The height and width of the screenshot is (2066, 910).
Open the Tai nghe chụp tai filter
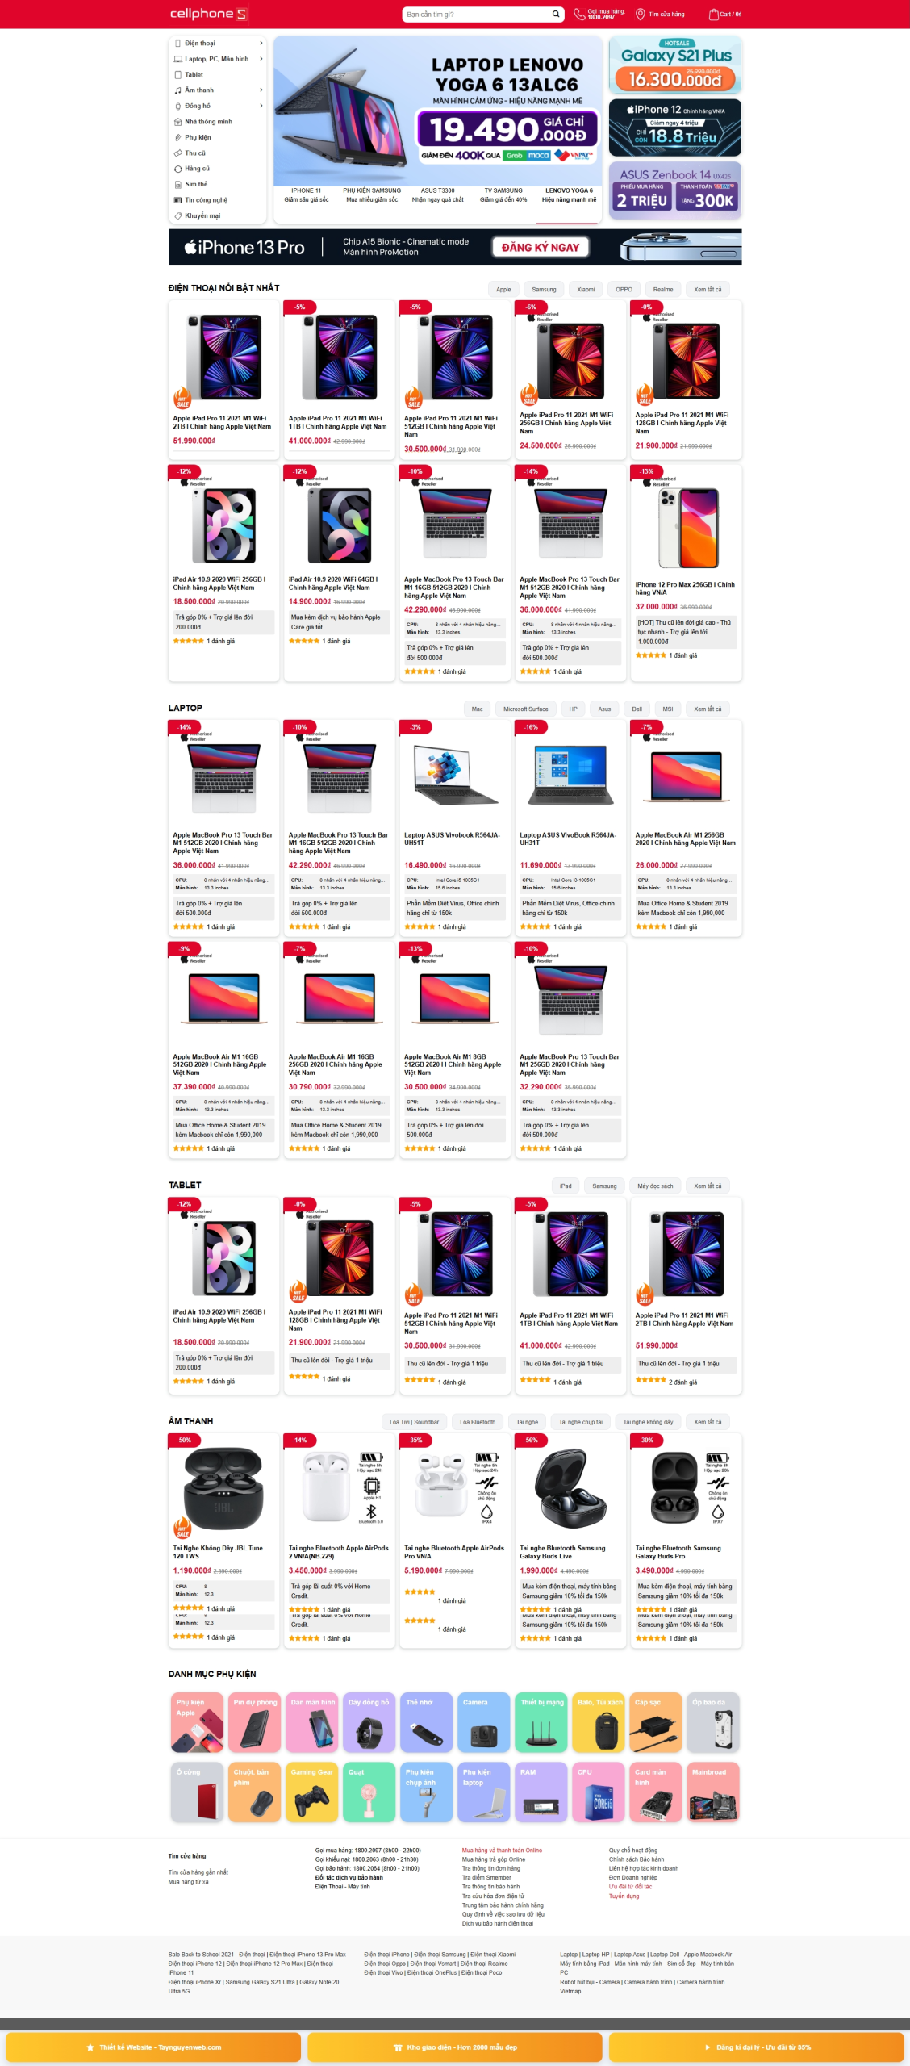[x=581, y=1422]
